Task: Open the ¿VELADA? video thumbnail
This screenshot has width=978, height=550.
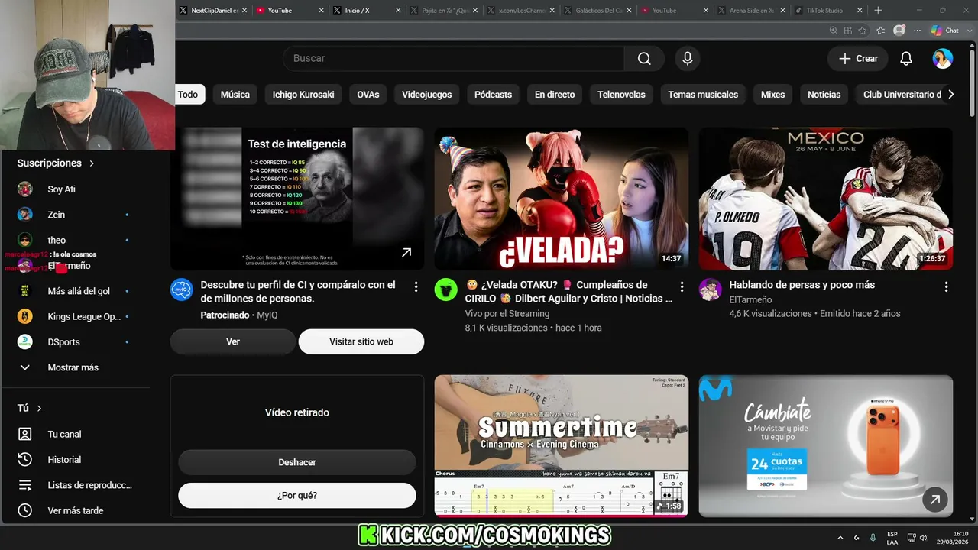Action: (562, 199)
